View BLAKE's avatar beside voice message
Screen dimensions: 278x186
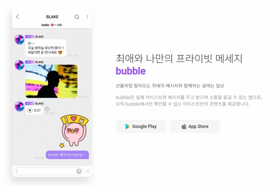pos(20,106)
